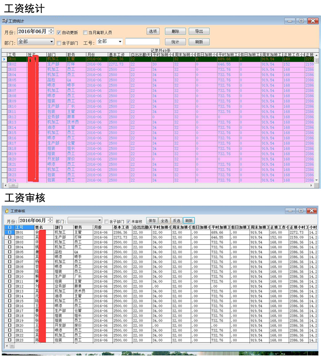The height and width of the screenshot is (364, 321).
Task: Click the vertical scrollbar thumb in 工资统计
Action: point(316,60)
